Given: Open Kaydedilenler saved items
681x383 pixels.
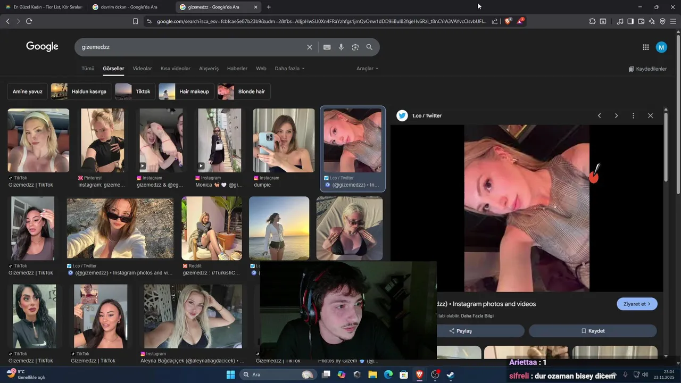Looking at the screenshot, I should [x=647, y=69].
